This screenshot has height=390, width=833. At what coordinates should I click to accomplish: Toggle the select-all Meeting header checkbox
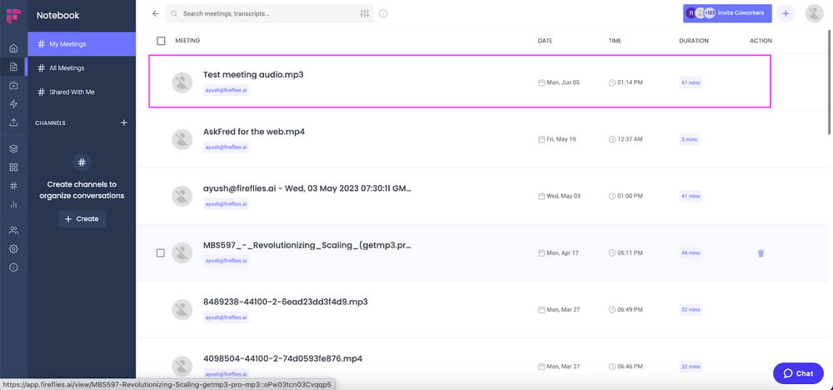point(161,40)
